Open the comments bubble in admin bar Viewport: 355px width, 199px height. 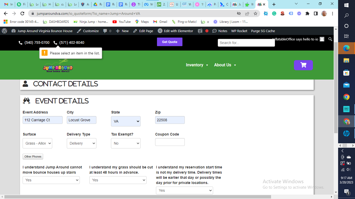point(107,31)
